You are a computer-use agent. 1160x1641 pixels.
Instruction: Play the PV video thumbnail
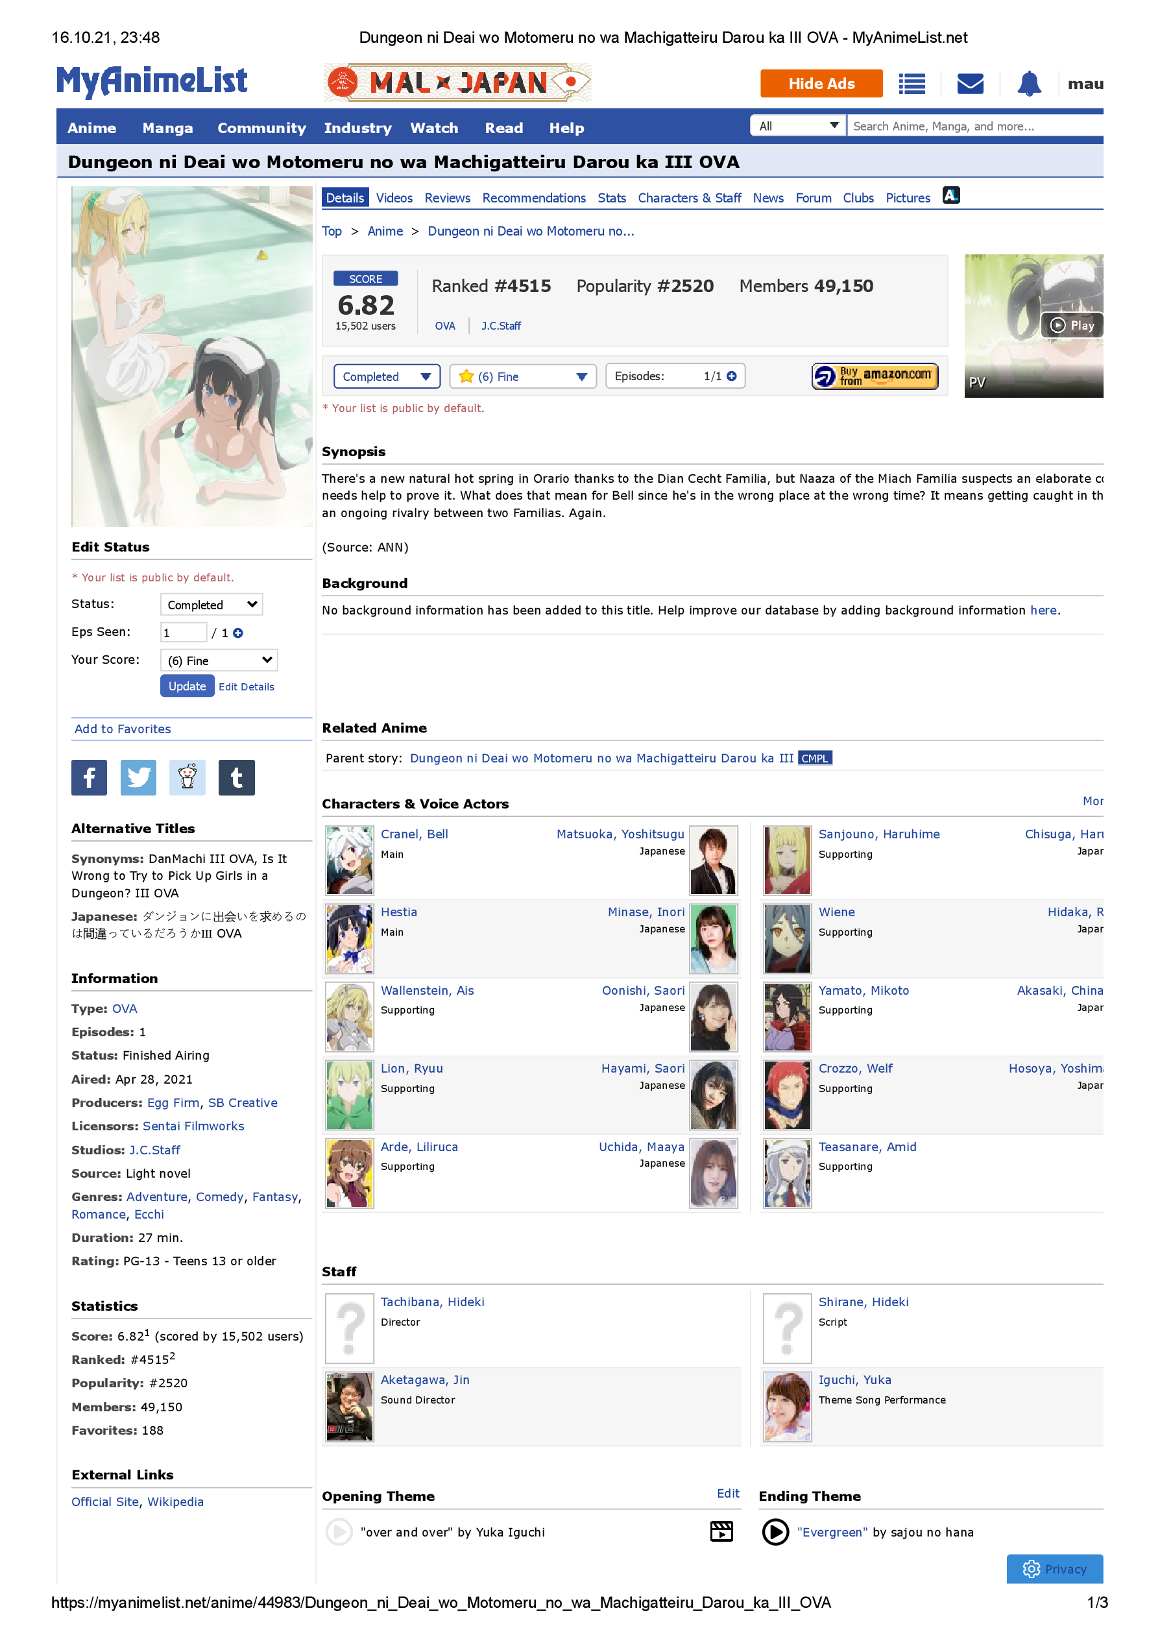pos(1033,326)
